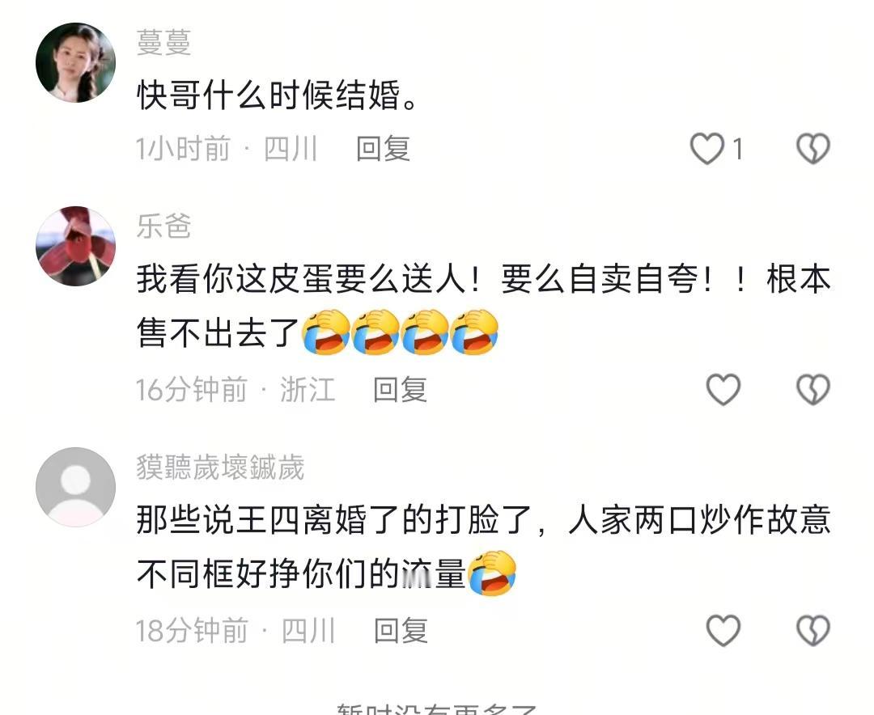Image resolution: width=874 pixels, height=715 pixels.
Task: Tap the like count 1 on 蔓蔓's comment
Action: click(738, 150)
